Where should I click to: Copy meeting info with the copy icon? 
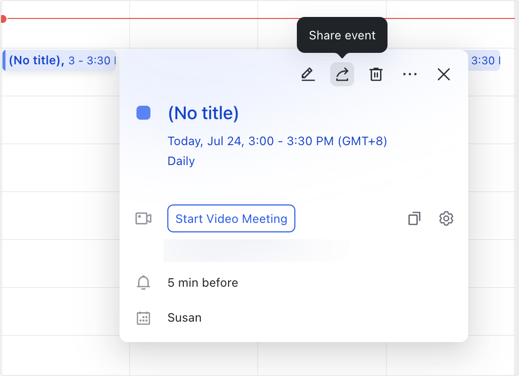tap(414, 218)
